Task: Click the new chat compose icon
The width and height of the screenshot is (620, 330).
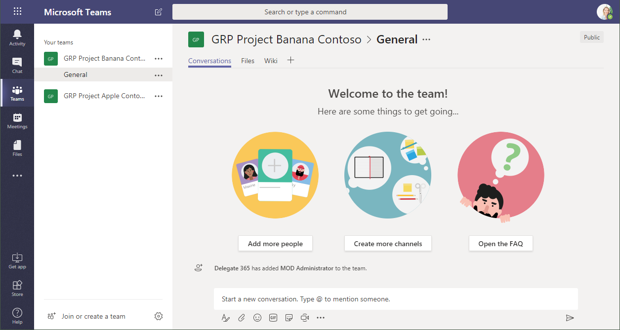Action: point(158,12)
